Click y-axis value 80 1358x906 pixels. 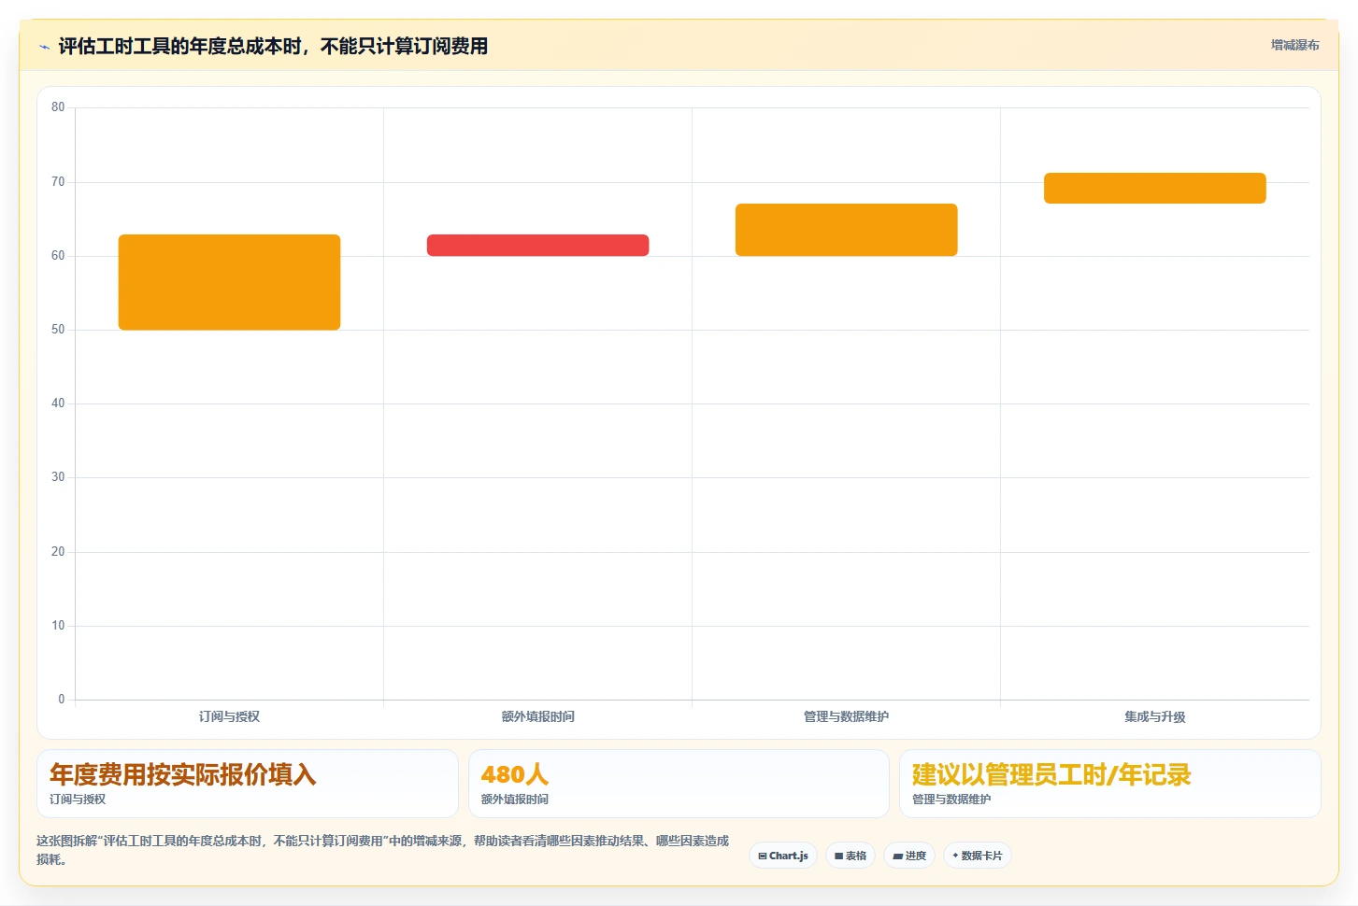coord(58,107)
